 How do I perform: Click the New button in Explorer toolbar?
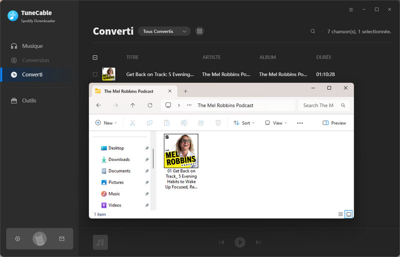106,123
